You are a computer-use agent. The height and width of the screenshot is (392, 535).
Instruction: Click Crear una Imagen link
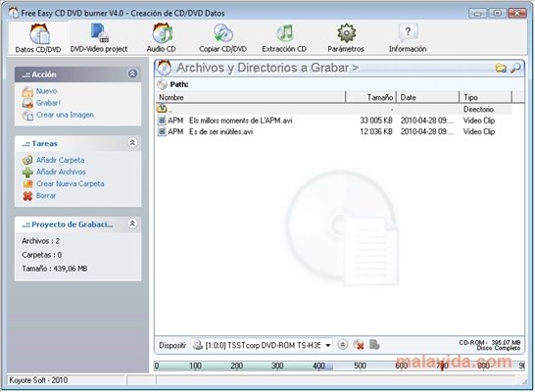click(65, 115)
